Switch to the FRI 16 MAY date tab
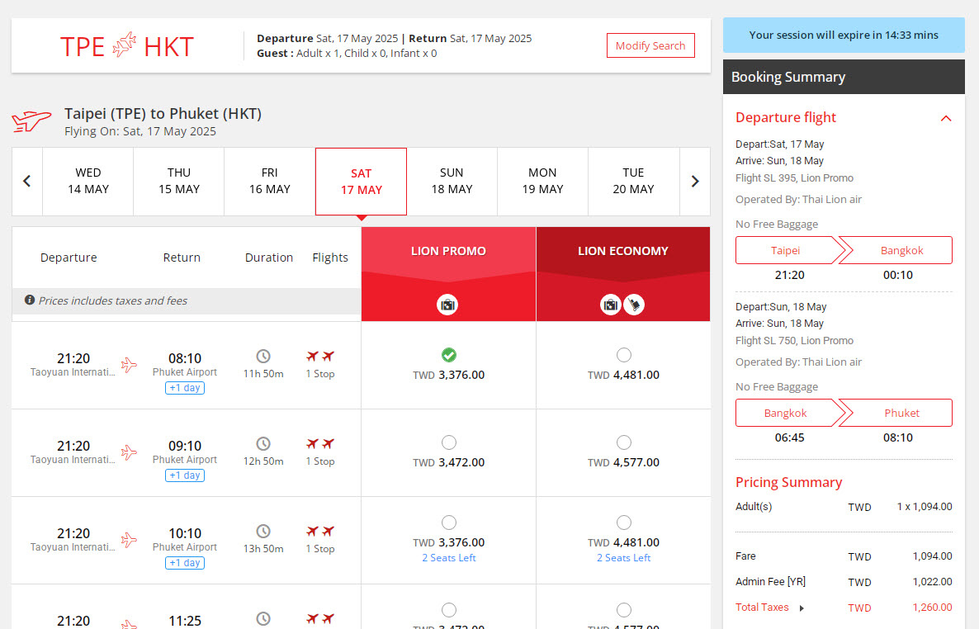The image size is (979, 629). (270, 181)
